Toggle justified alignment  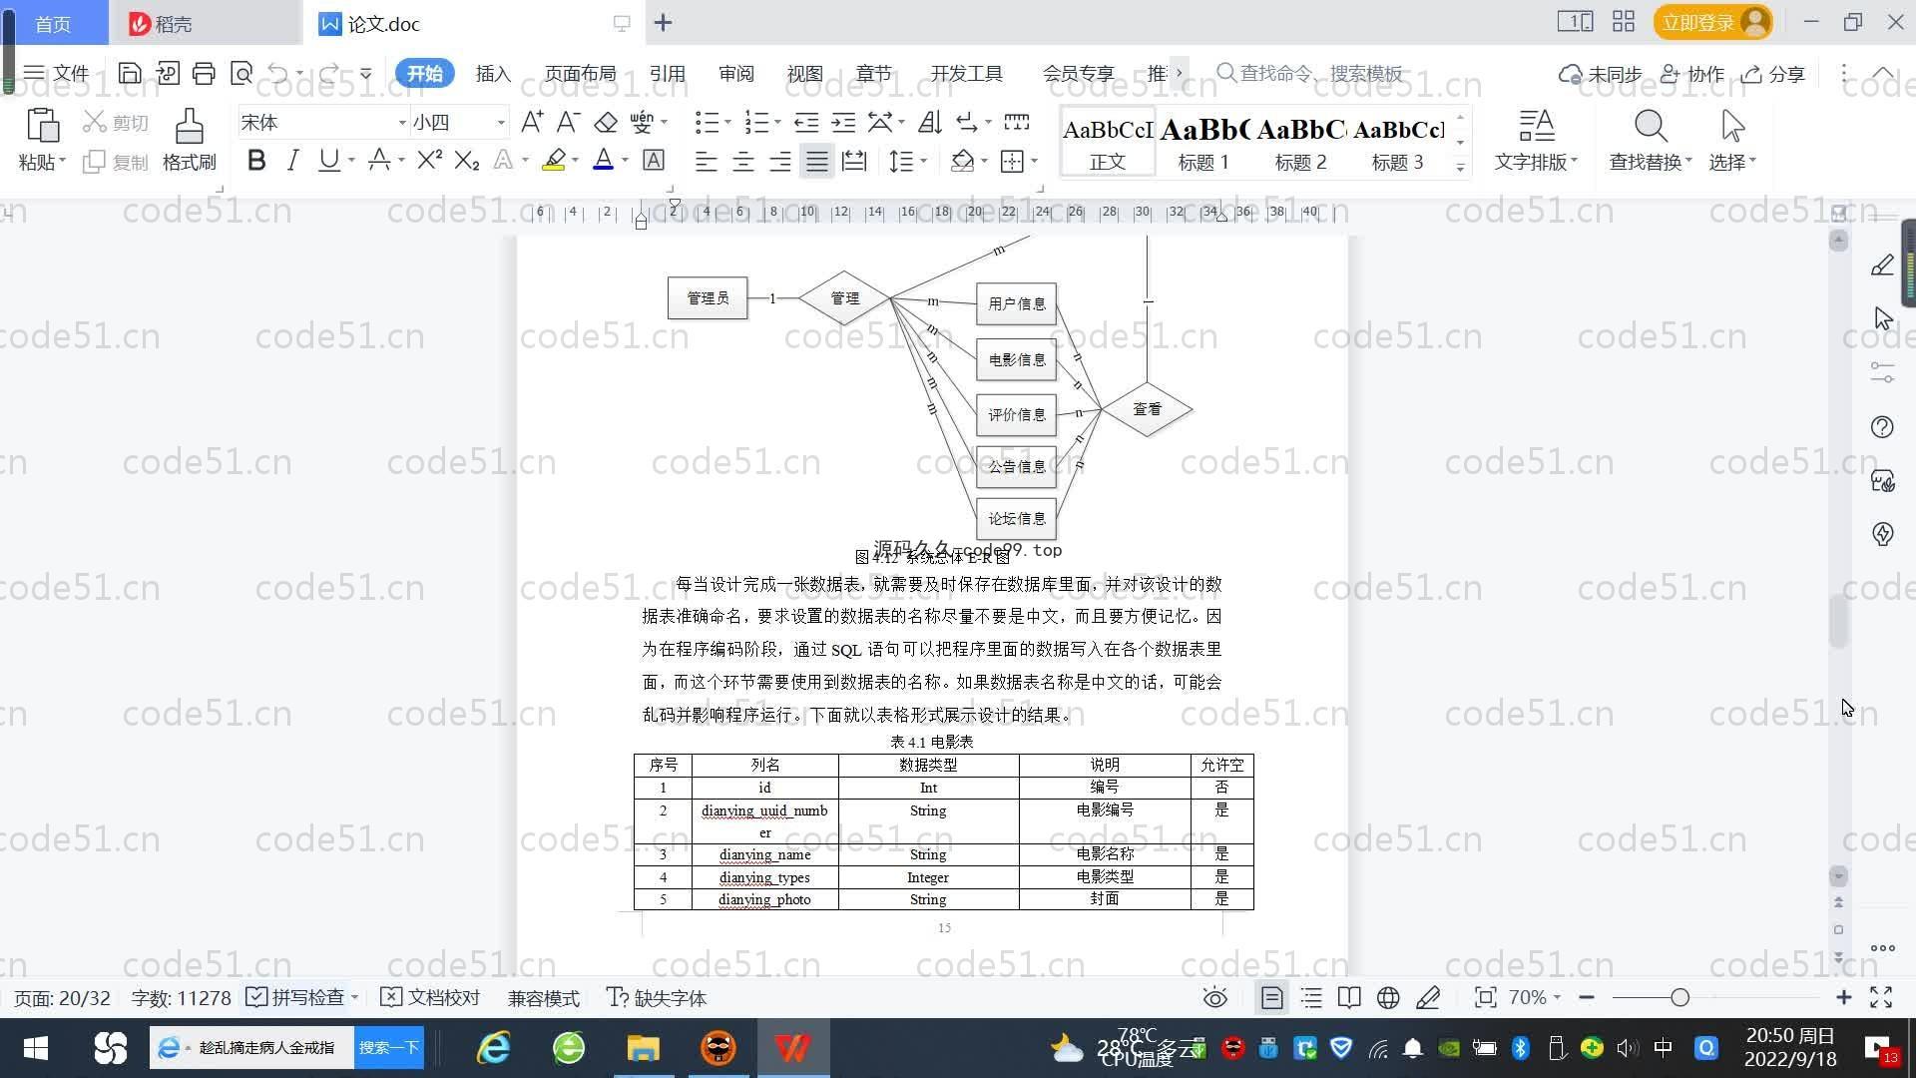pos(817,161)
